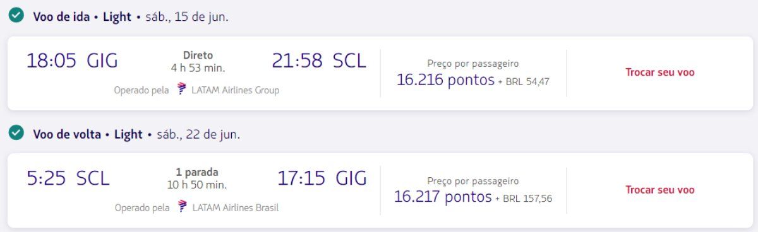Viewport: 758px width, 232px height.
Task: Click Trocar seu voo for outbound flight
Action: tap(660, 72)
